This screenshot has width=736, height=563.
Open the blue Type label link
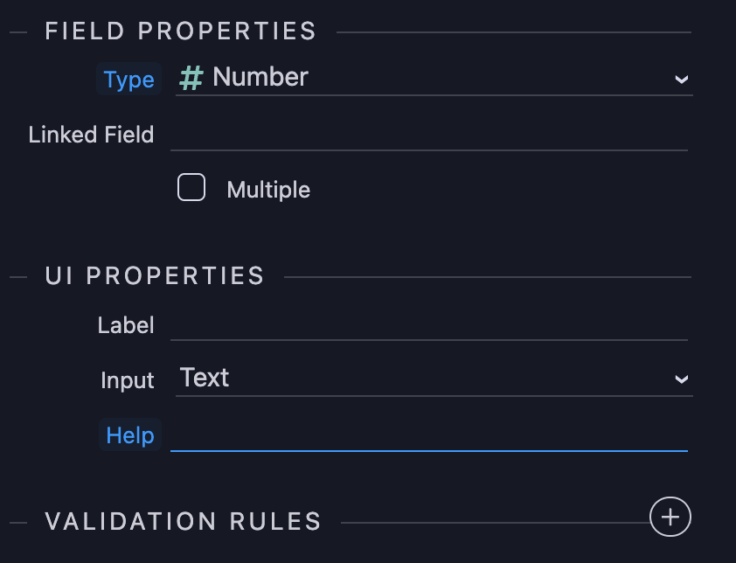point(128,80)
